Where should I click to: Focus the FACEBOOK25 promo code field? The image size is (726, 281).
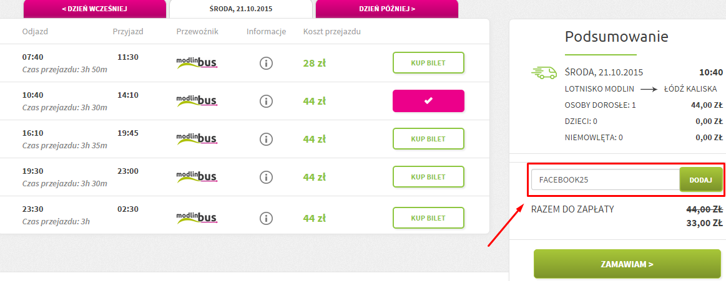click(605, 180)
